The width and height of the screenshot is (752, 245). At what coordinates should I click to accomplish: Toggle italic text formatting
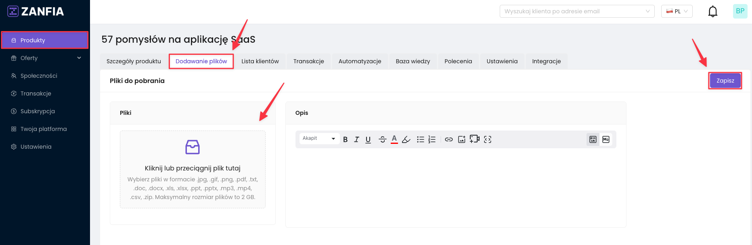[356, 139]
